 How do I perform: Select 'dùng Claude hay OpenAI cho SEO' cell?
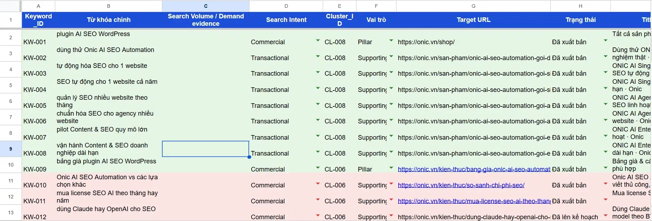pos(108,213)
